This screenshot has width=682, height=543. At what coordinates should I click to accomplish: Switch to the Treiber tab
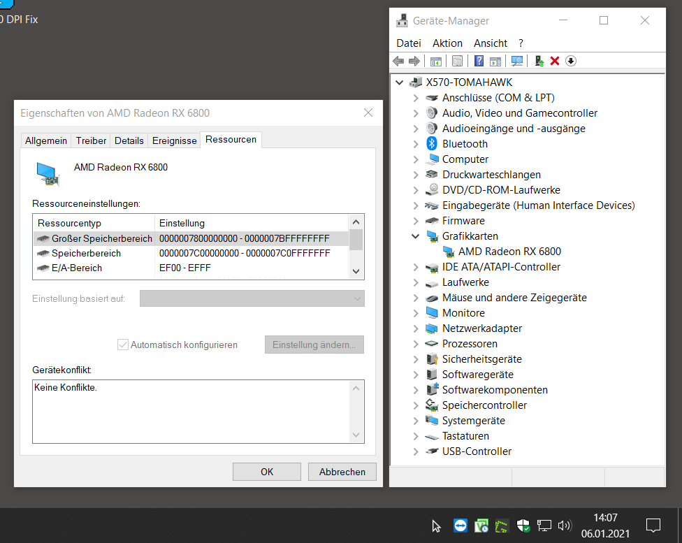coord(91,140)
